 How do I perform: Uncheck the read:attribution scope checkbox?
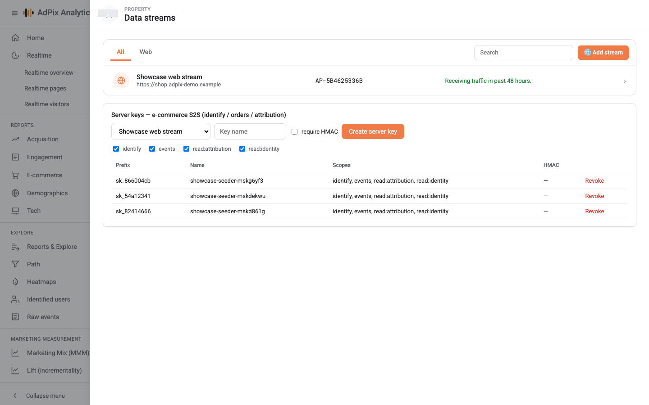pos(186,149)
